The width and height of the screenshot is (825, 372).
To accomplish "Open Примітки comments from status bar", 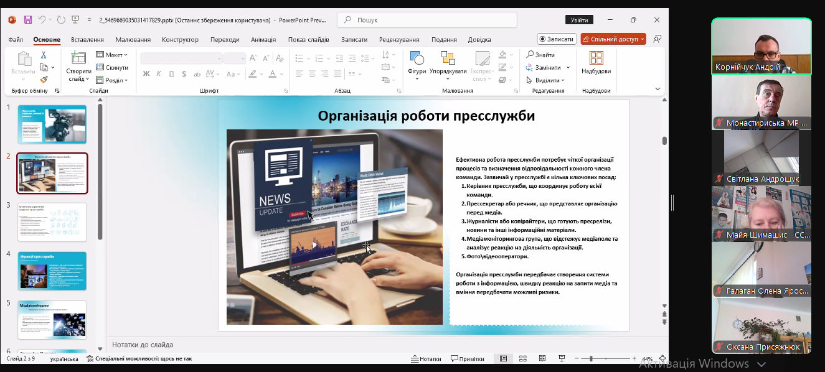I will [467, 359].
